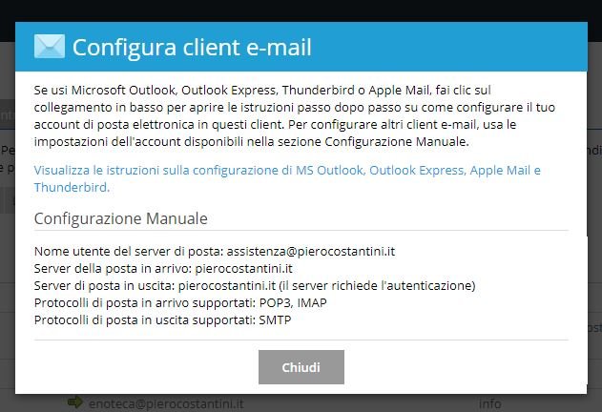The height and width of the screenshot is (412, 602).
Task: Open the MS Outlook configuration instructions link
Action: tap(287, 178)
